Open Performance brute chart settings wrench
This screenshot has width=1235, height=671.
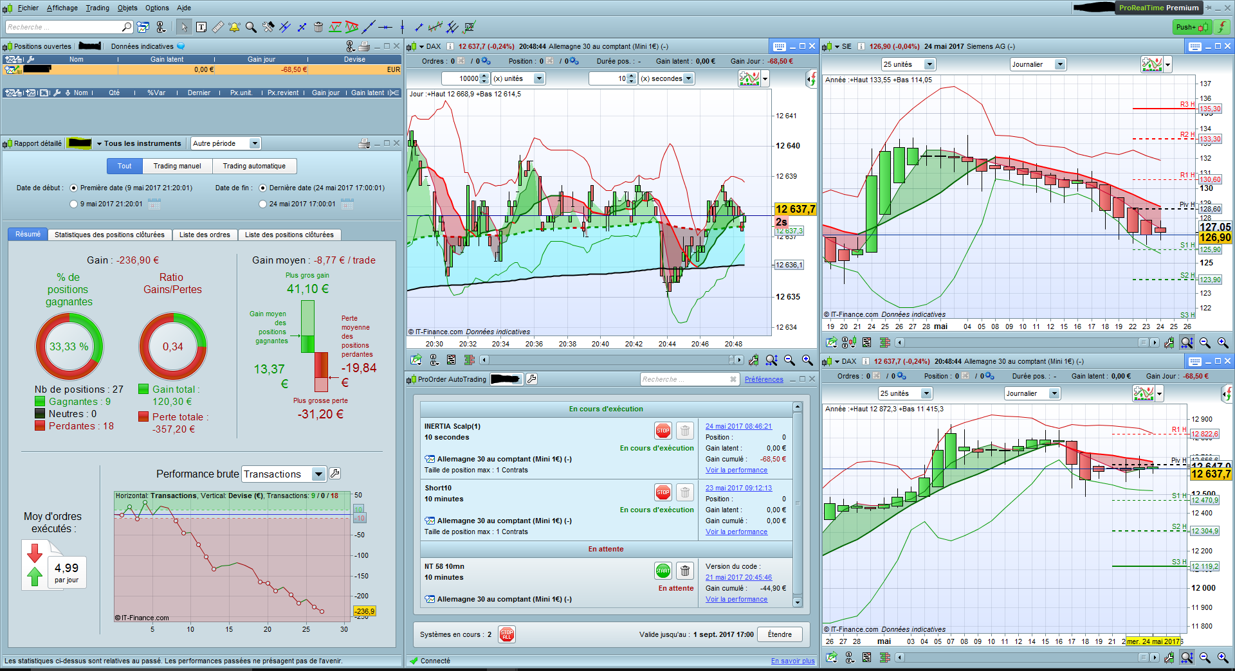pos(335,474)
